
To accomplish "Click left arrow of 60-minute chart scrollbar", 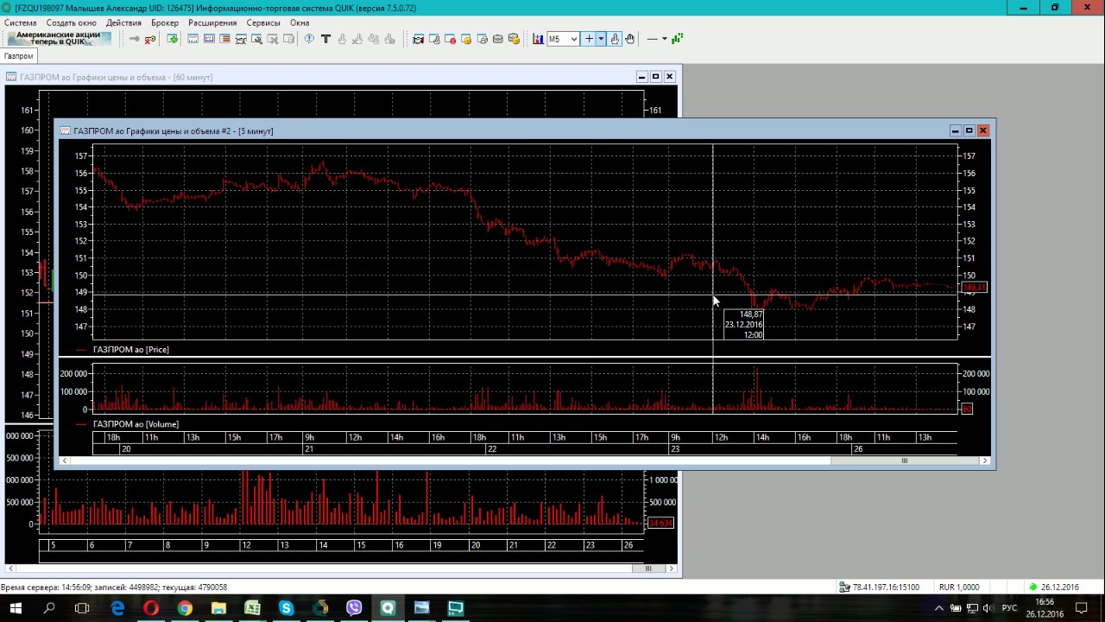I will click(x=11, y=568).
